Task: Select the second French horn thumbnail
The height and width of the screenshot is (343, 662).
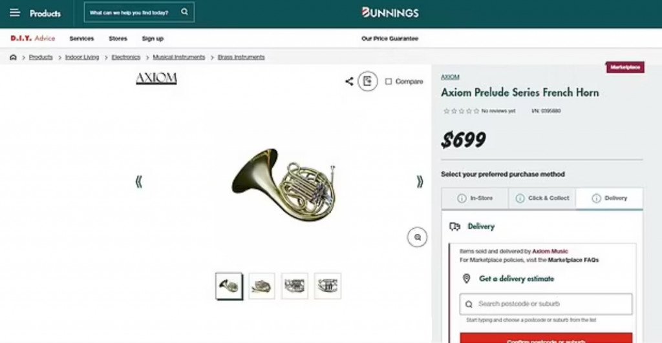Action: (262, 286)
